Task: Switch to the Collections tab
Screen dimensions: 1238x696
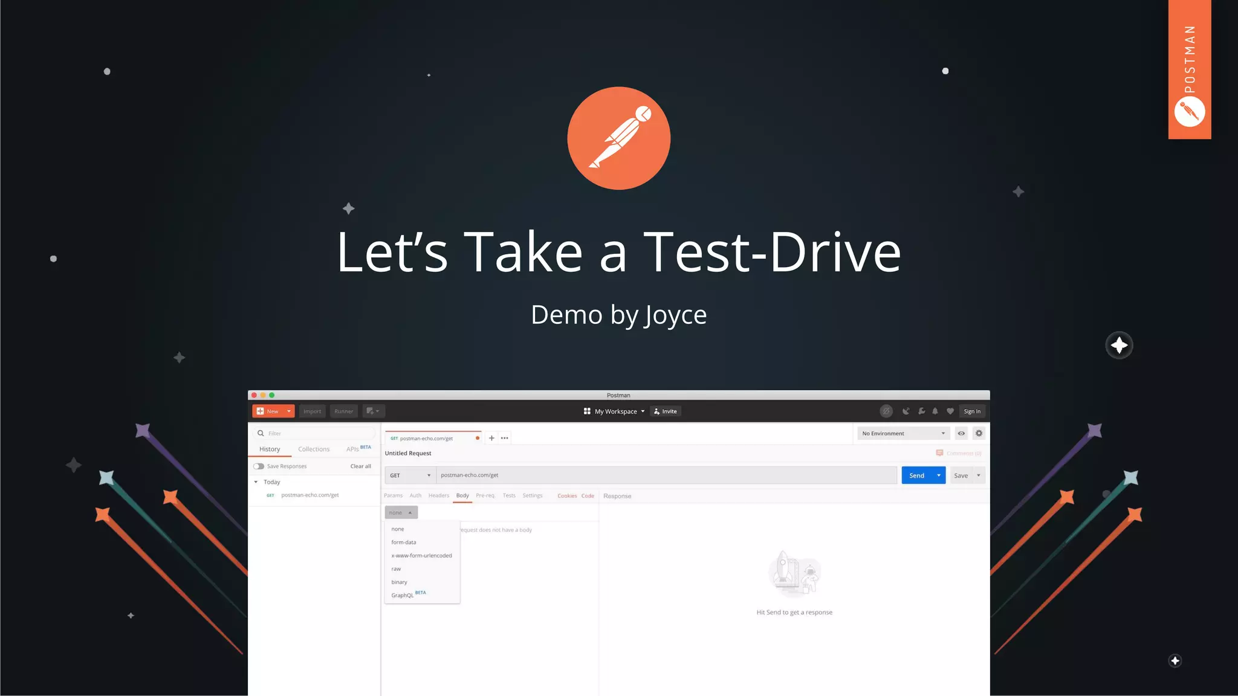Action: 314,449
